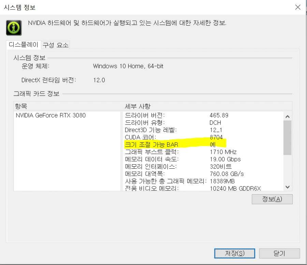Click the 예 value for resizable BAR

tap(213, 145)
